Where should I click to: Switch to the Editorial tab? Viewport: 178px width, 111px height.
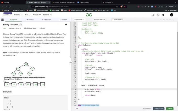point(30,20)
